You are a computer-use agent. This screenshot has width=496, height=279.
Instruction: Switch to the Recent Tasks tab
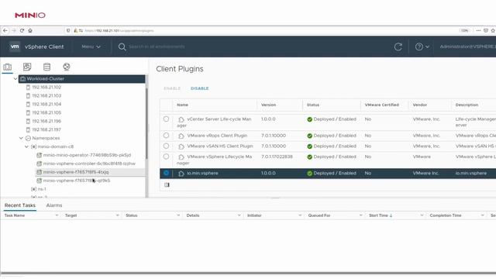(20, 205)
